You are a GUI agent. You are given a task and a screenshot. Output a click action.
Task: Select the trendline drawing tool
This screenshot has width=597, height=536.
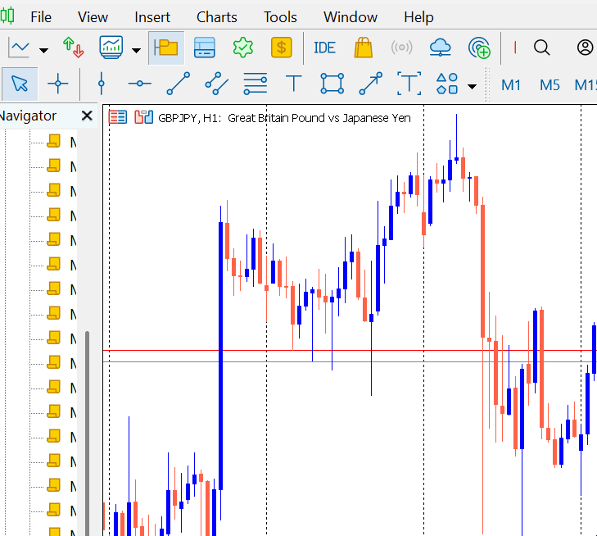[x=179, y=84]
